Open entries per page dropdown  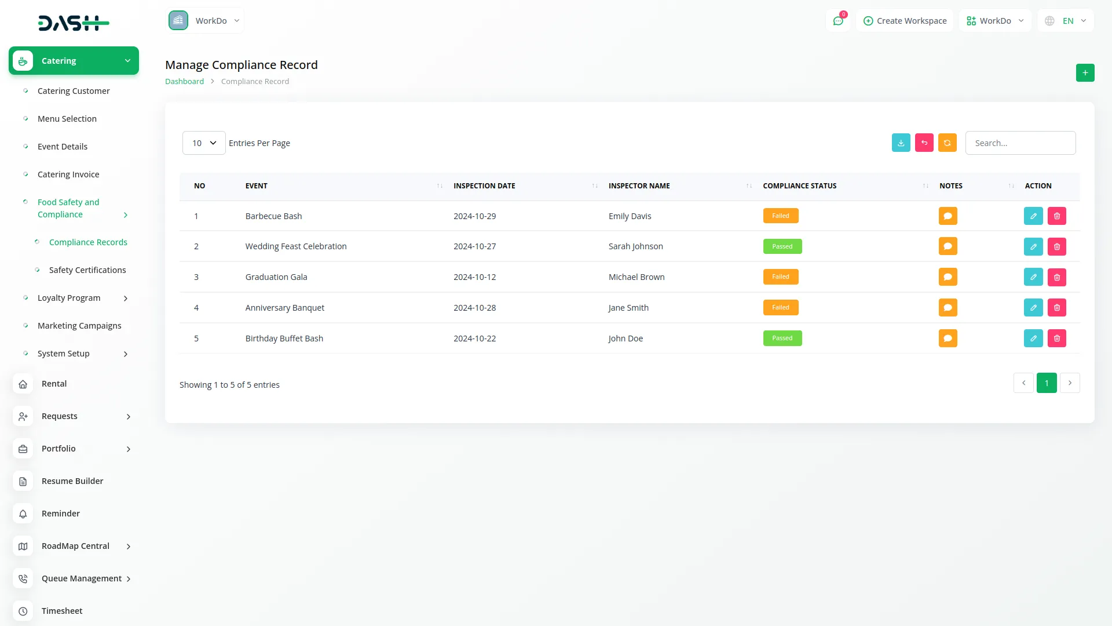click(x=204, y=143)
